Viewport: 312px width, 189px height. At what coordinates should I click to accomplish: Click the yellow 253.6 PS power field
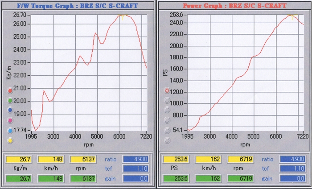tap(176, 159)
